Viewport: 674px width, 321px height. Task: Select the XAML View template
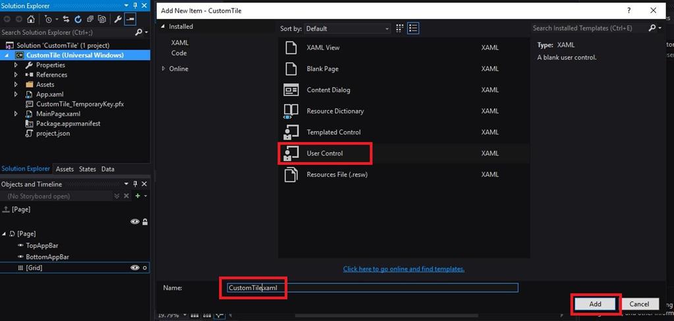(404, 47)
